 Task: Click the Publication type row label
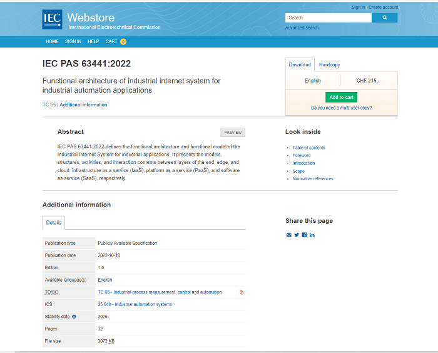[60, 243]
